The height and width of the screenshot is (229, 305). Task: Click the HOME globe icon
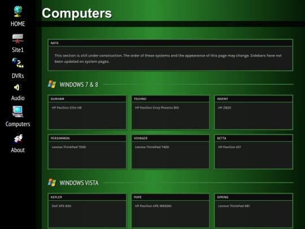tap(18, 11)
